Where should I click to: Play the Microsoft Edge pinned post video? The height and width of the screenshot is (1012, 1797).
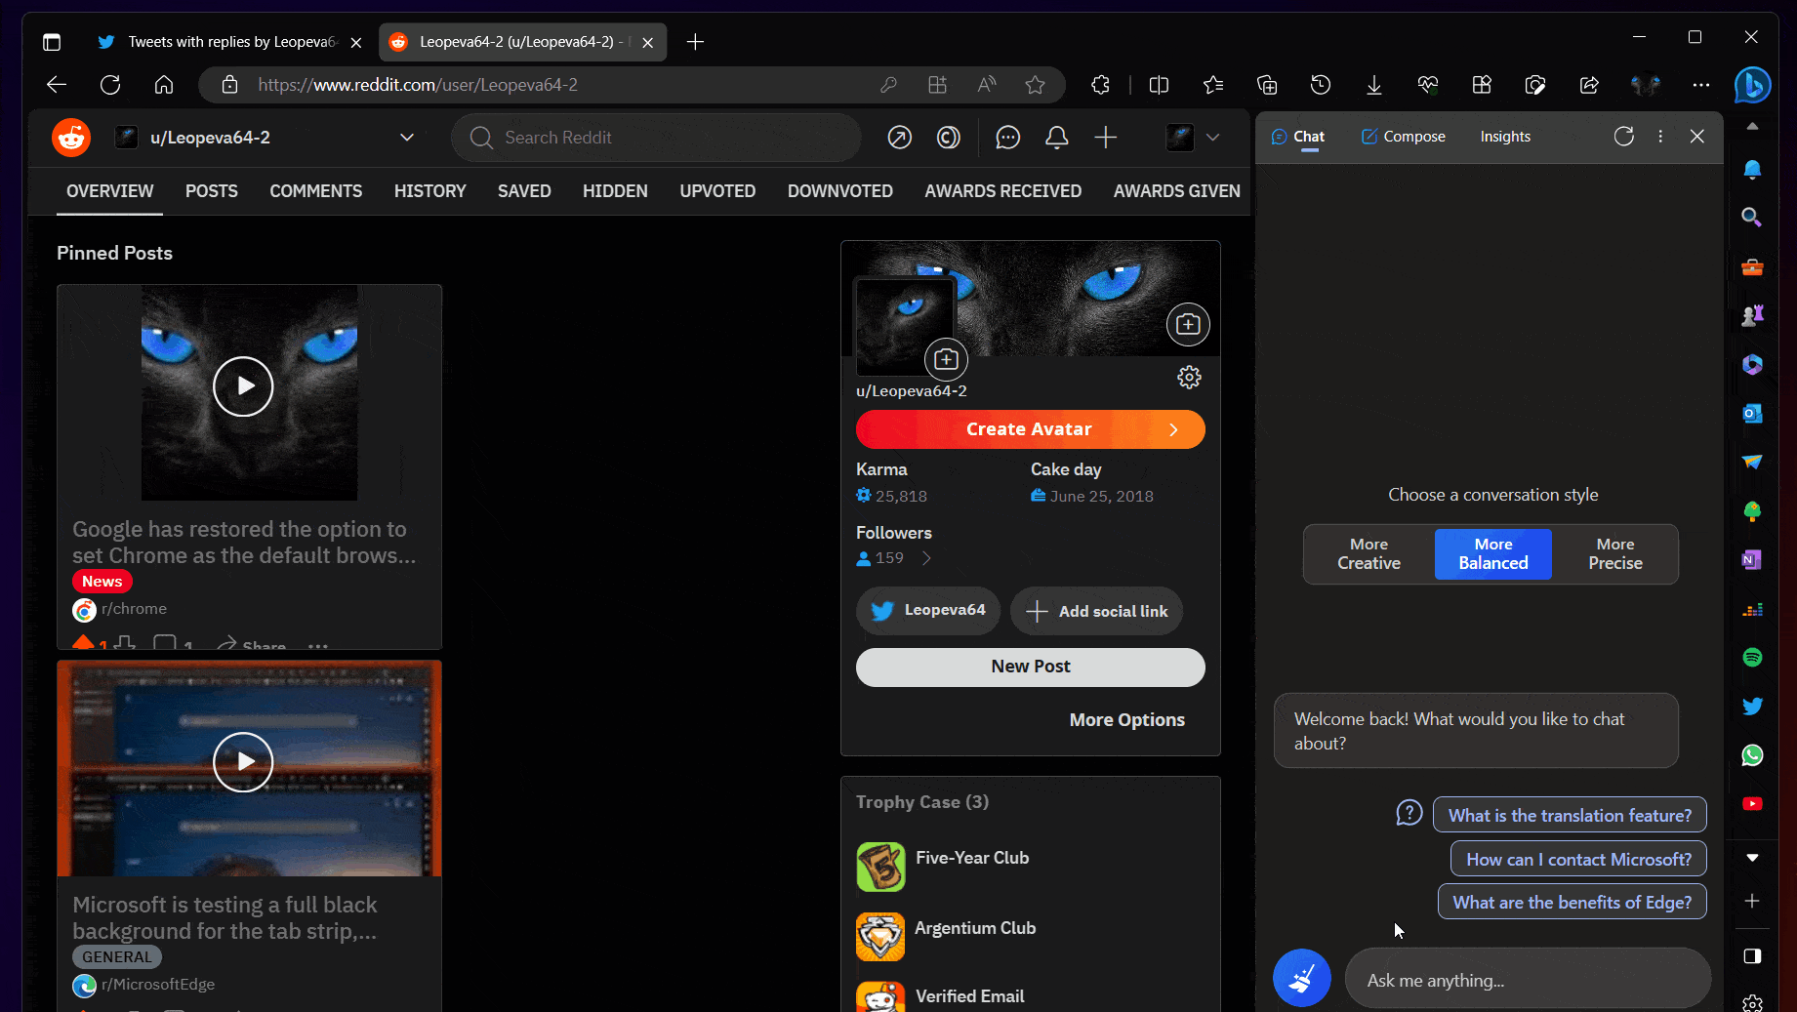coord(243,761)
